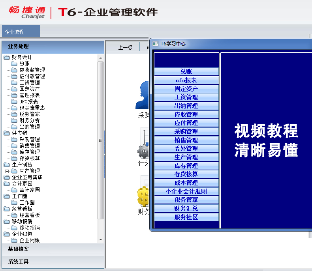Image resolution: width=312 pixels, height=271 pixels.
Task: Select the 现金流量表 tree item
Action: (x=32, y=108)
